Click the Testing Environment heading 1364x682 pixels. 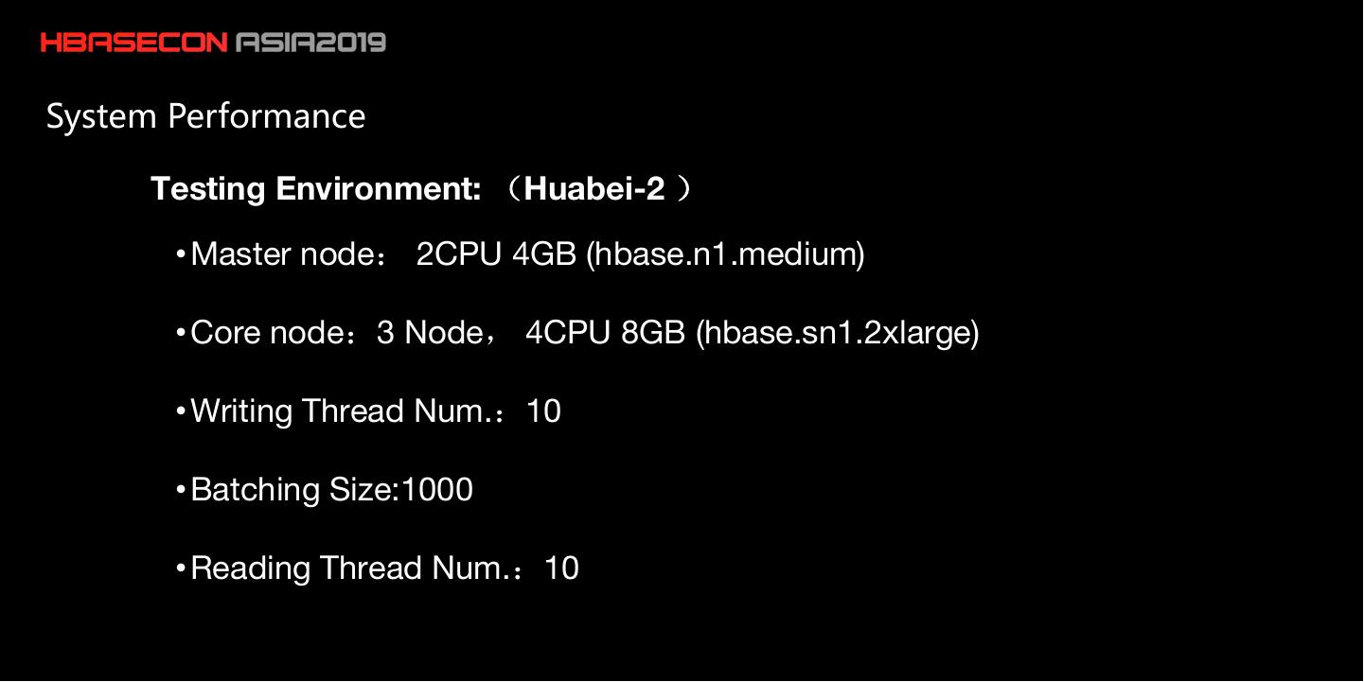pyautogui.click(x=316, y=189)
